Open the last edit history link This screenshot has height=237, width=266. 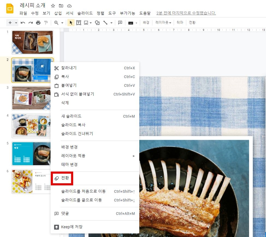click(x=186, y=13)
